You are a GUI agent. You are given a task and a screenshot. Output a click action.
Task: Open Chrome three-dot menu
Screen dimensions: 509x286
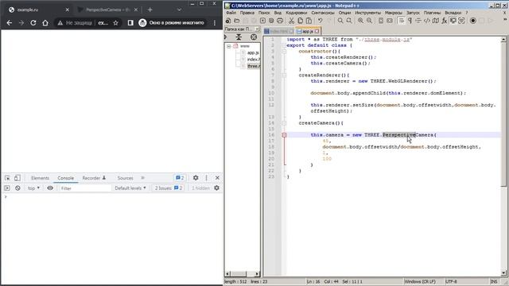click(x=215, y=23)
